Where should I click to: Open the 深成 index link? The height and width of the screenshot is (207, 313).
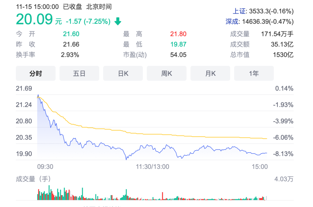pyautogui.click(x=233, y=21)
